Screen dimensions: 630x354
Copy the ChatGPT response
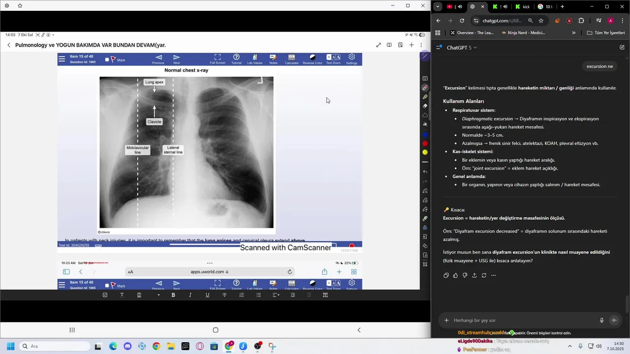(x=446, y=275)
